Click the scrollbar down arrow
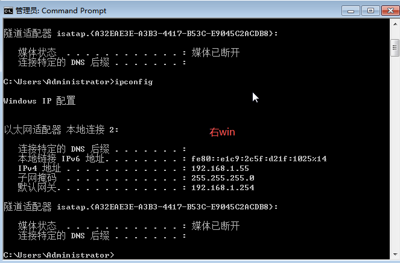Image resolution: width=400 pixels, height=263 pixels. 395,255
